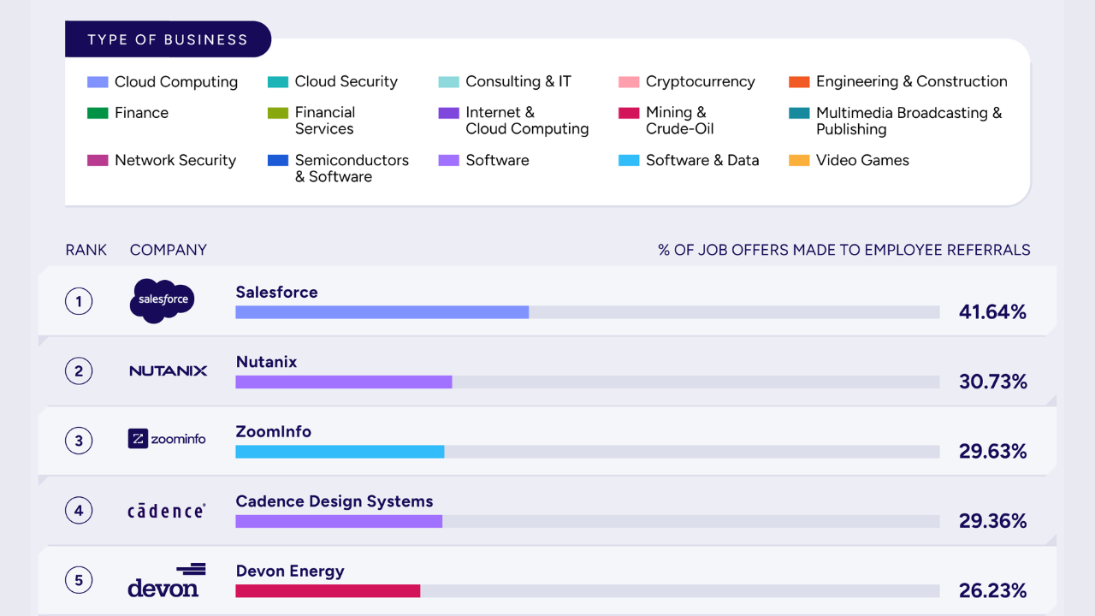The image size is (1095, 616).
Task: Click the Nutanix company name
Action: tap(267, 362)
